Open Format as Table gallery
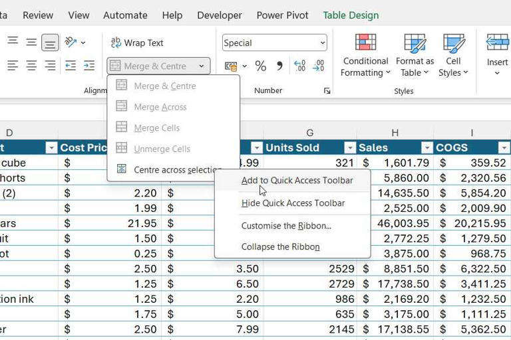 pos(415,54)
